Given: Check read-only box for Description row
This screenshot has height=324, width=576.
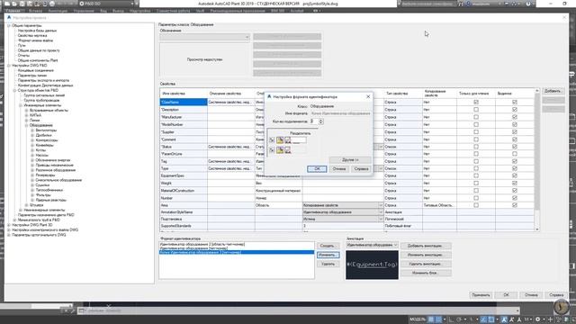Looking at the screenshot, I should point(476,110).
